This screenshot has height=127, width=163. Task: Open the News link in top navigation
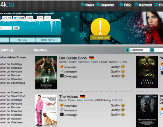90,5
